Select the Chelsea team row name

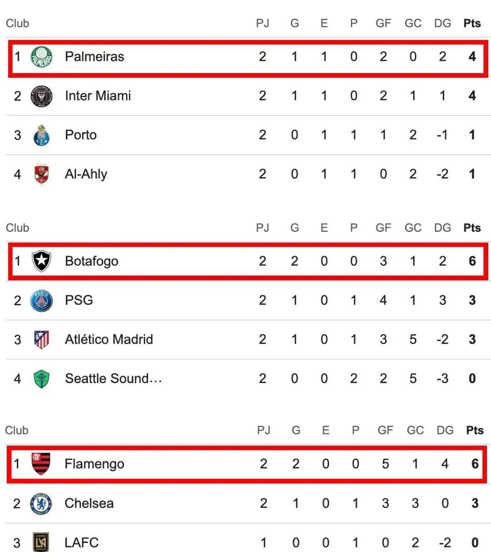point(89,503)
